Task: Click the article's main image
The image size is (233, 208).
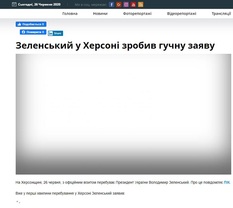Action: click(123, 114)
